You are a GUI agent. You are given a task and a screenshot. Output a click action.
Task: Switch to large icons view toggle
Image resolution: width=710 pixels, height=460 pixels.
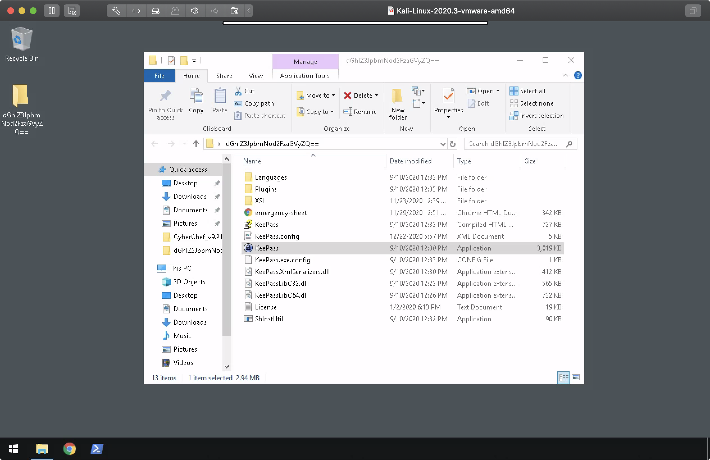[x=576, y=378]
